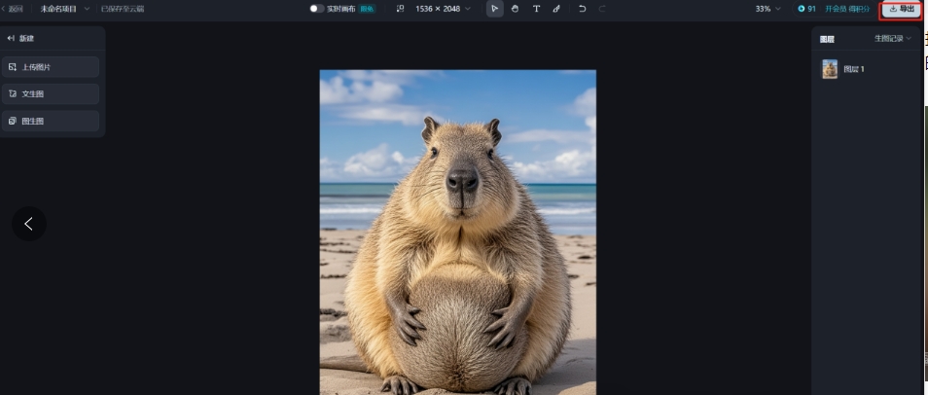Choose the text tool
The width and height of the screenshot is (928, 395).
(x=536, y=9)
